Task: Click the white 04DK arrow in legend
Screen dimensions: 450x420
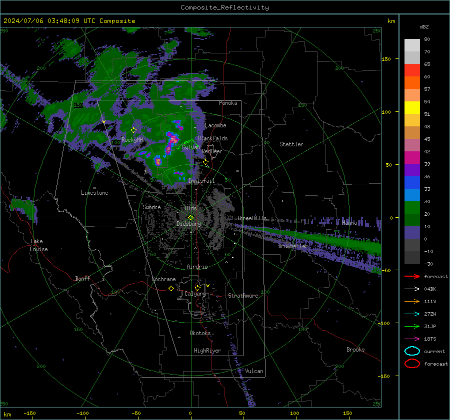Action: 412,289
